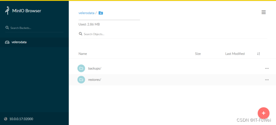The width and height of the screenshot is (276, 125).
Task: Click the 10.0.0.17:32000 server address
Action: point(21,119)
